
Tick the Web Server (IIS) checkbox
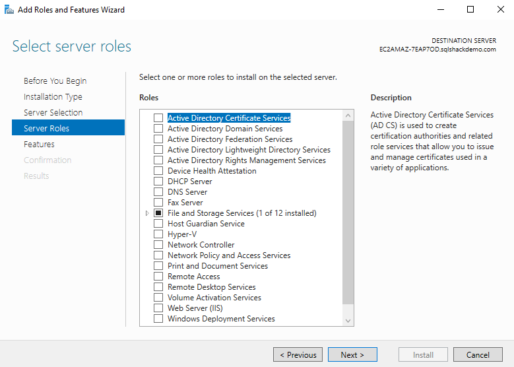(x=158, y=308)
